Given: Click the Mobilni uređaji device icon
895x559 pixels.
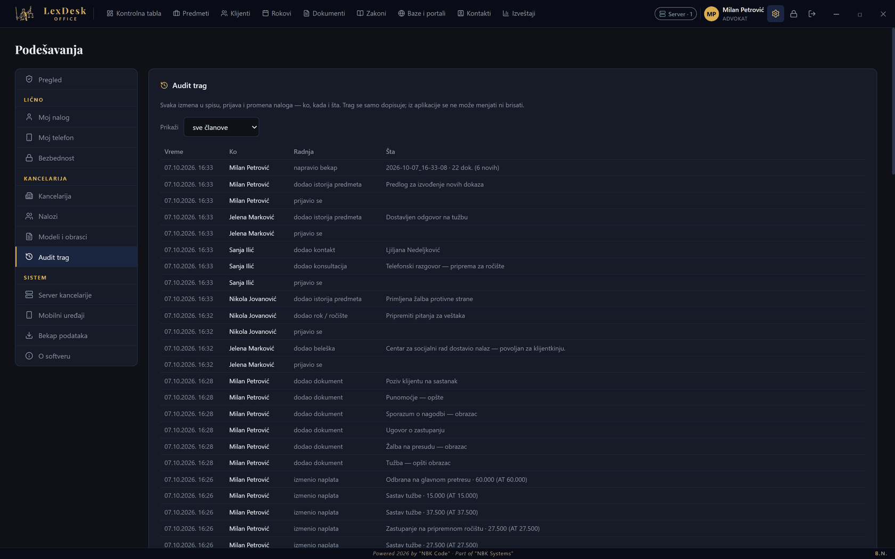Looking at the screenshot, I should pos(29,315).
